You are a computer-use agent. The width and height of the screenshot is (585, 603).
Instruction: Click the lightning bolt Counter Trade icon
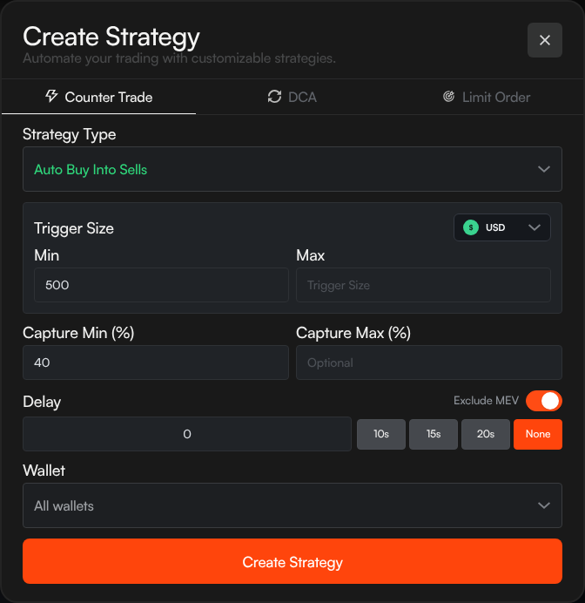click(51, 96)
